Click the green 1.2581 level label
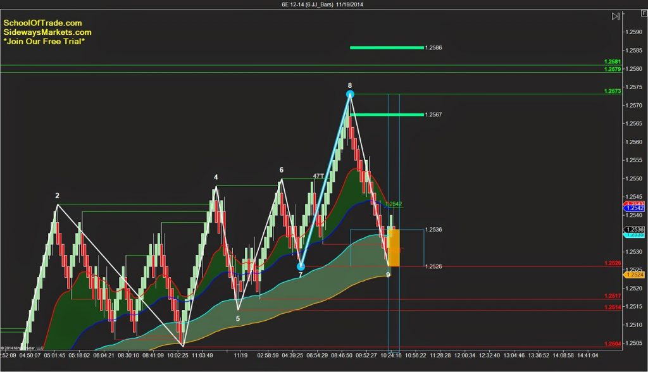The image size is (648, 372). (613, 61)
